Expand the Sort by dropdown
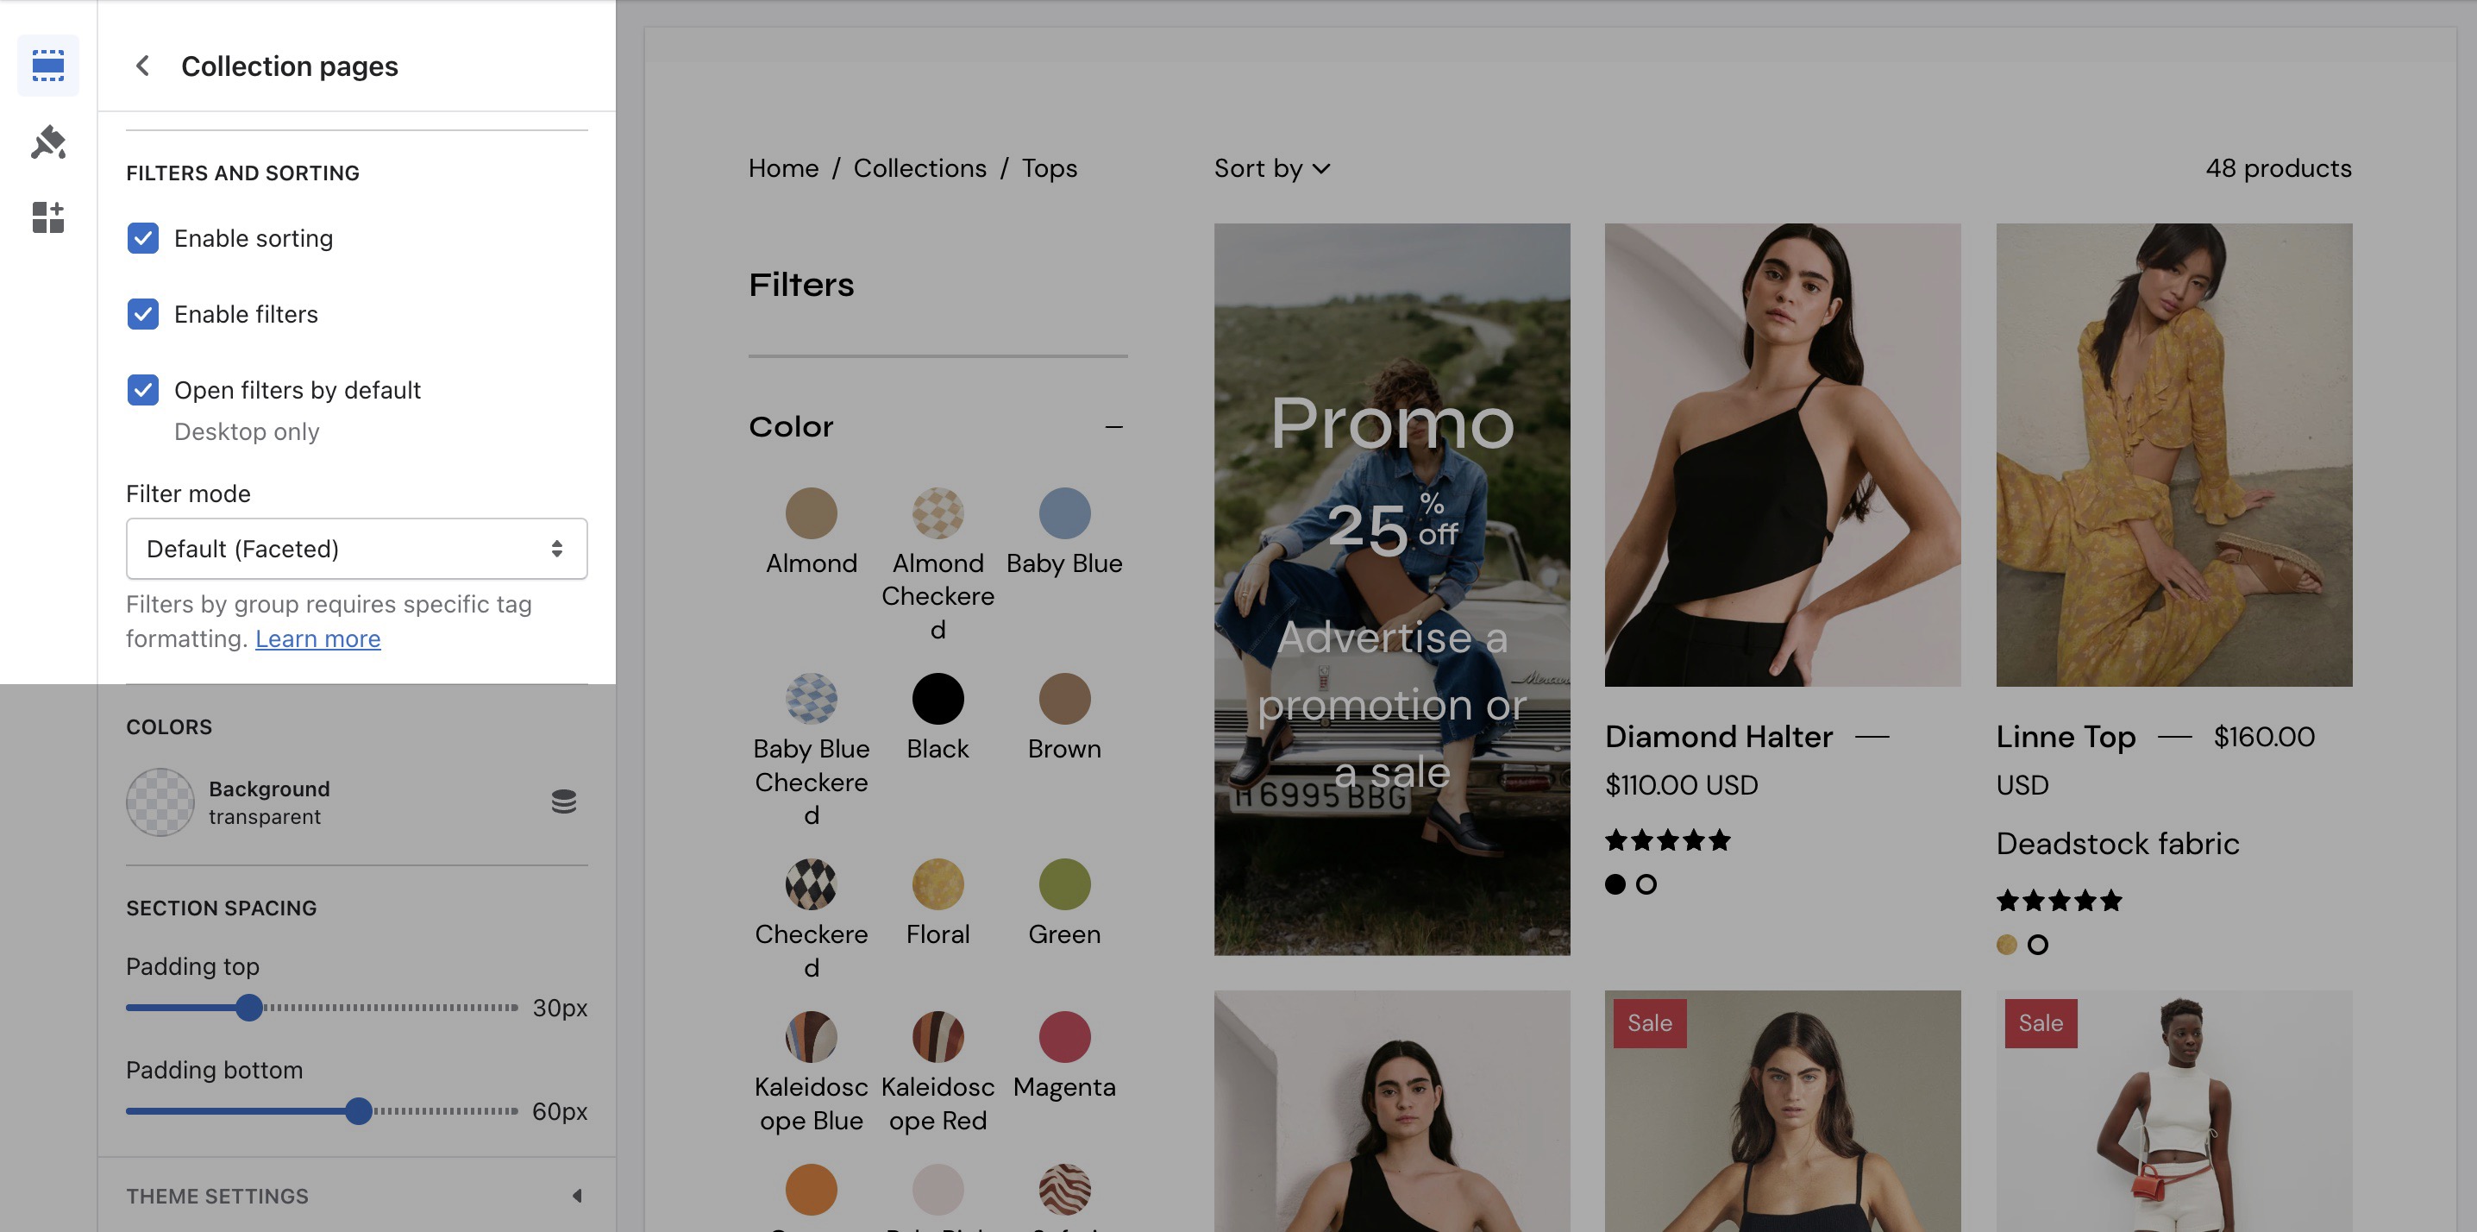 click(x=1271, y=168)
